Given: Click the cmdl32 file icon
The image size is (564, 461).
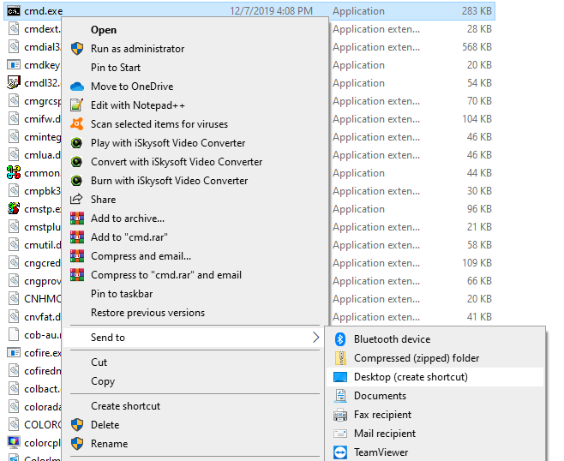Looking at the screenshot, I should click(14, 83).
